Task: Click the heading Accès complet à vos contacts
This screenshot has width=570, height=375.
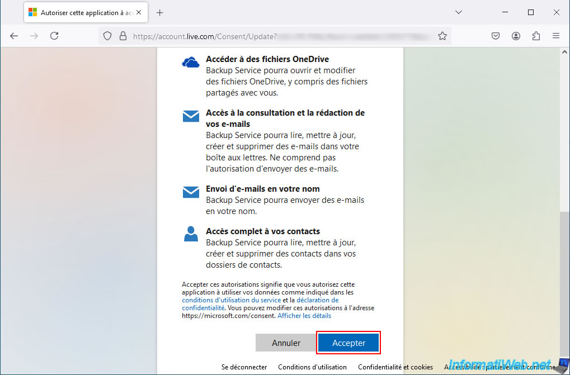Action: 263,231
